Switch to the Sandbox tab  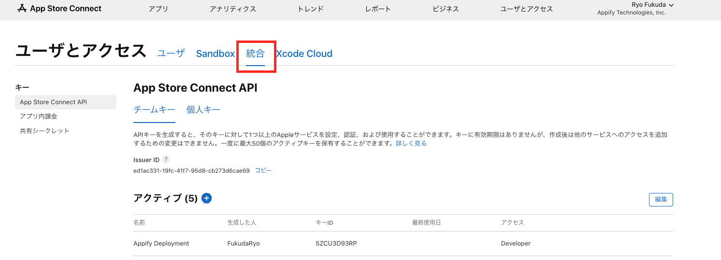click(215, 54)
